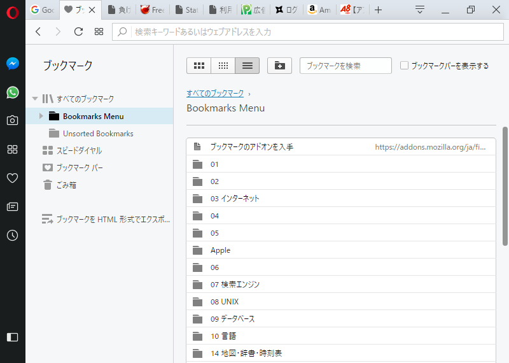
Task: Reload the current page
Action: pyautogui.click(x=78, y=31)
